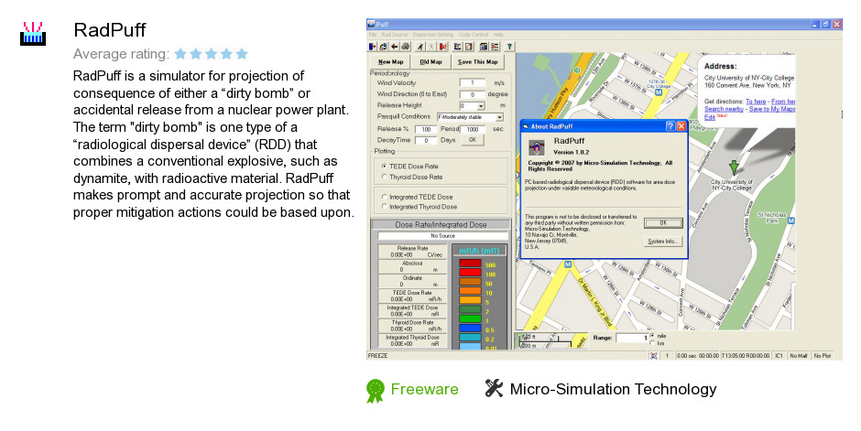Open the Help menu
Screen dimensions: 861x431
(498, 35)
